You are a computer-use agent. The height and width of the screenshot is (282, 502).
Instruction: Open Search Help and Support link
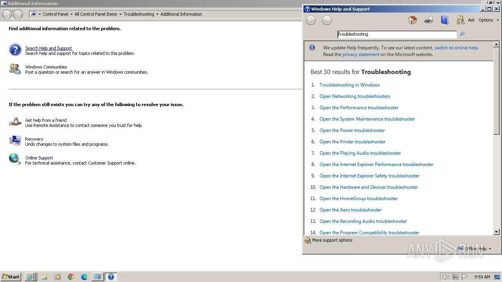click(x=49, y=48)
